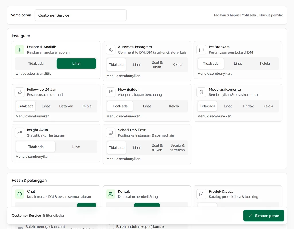Click the Follow-up 24 Jam repeat icon
This screenshot has height=229, width=294.
(20, 92)
